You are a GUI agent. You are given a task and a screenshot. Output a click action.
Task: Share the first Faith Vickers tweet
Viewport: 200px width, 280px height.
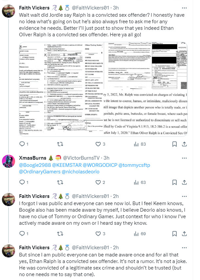click(184, 144)
